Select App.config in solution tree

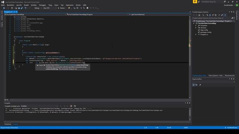coord(204,30)
